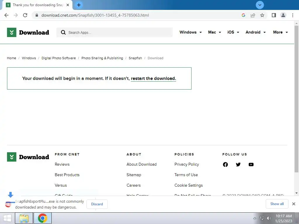Open a new browser tab
Screen dimensions: 299x224
(79, 5)
